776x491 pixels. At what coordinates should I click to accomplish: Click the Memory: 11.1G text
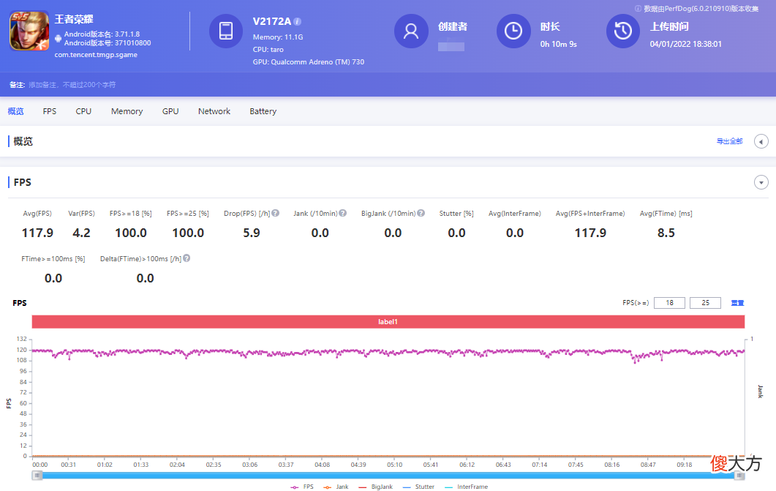(x=278, y=37)
